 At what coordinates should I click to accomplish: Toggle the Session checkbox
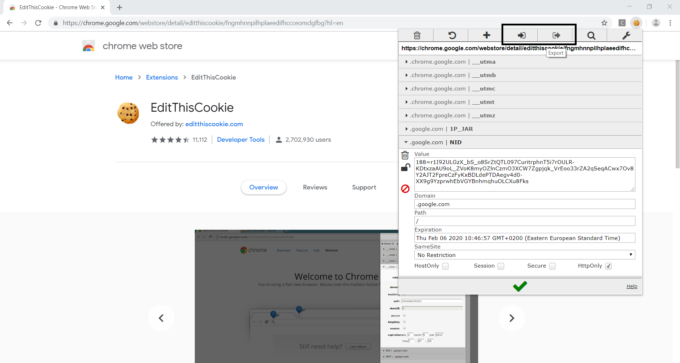click(501, 266)
